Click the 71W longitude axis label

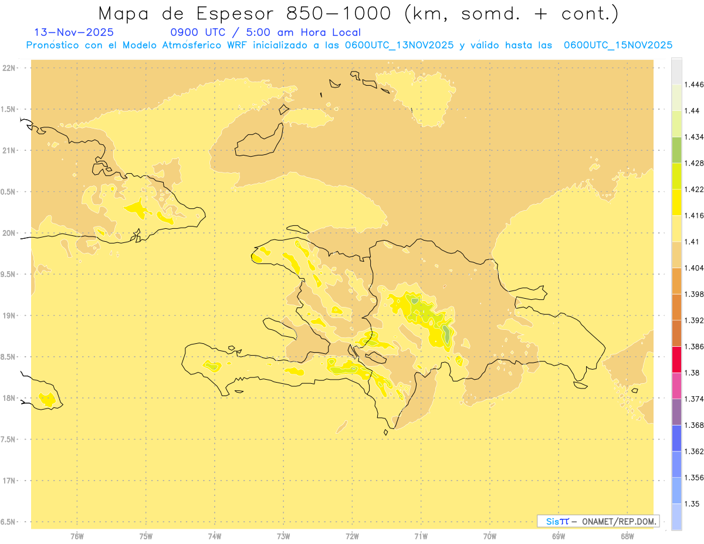(x=421, y=536)
